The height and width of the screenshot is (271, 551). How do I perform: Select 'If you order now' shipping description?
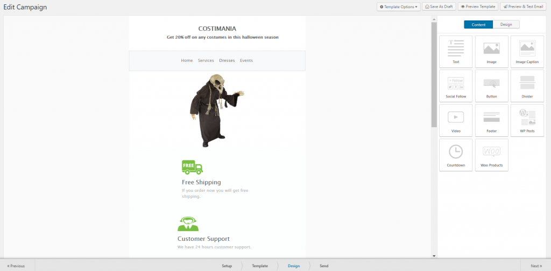coord(215,193)
